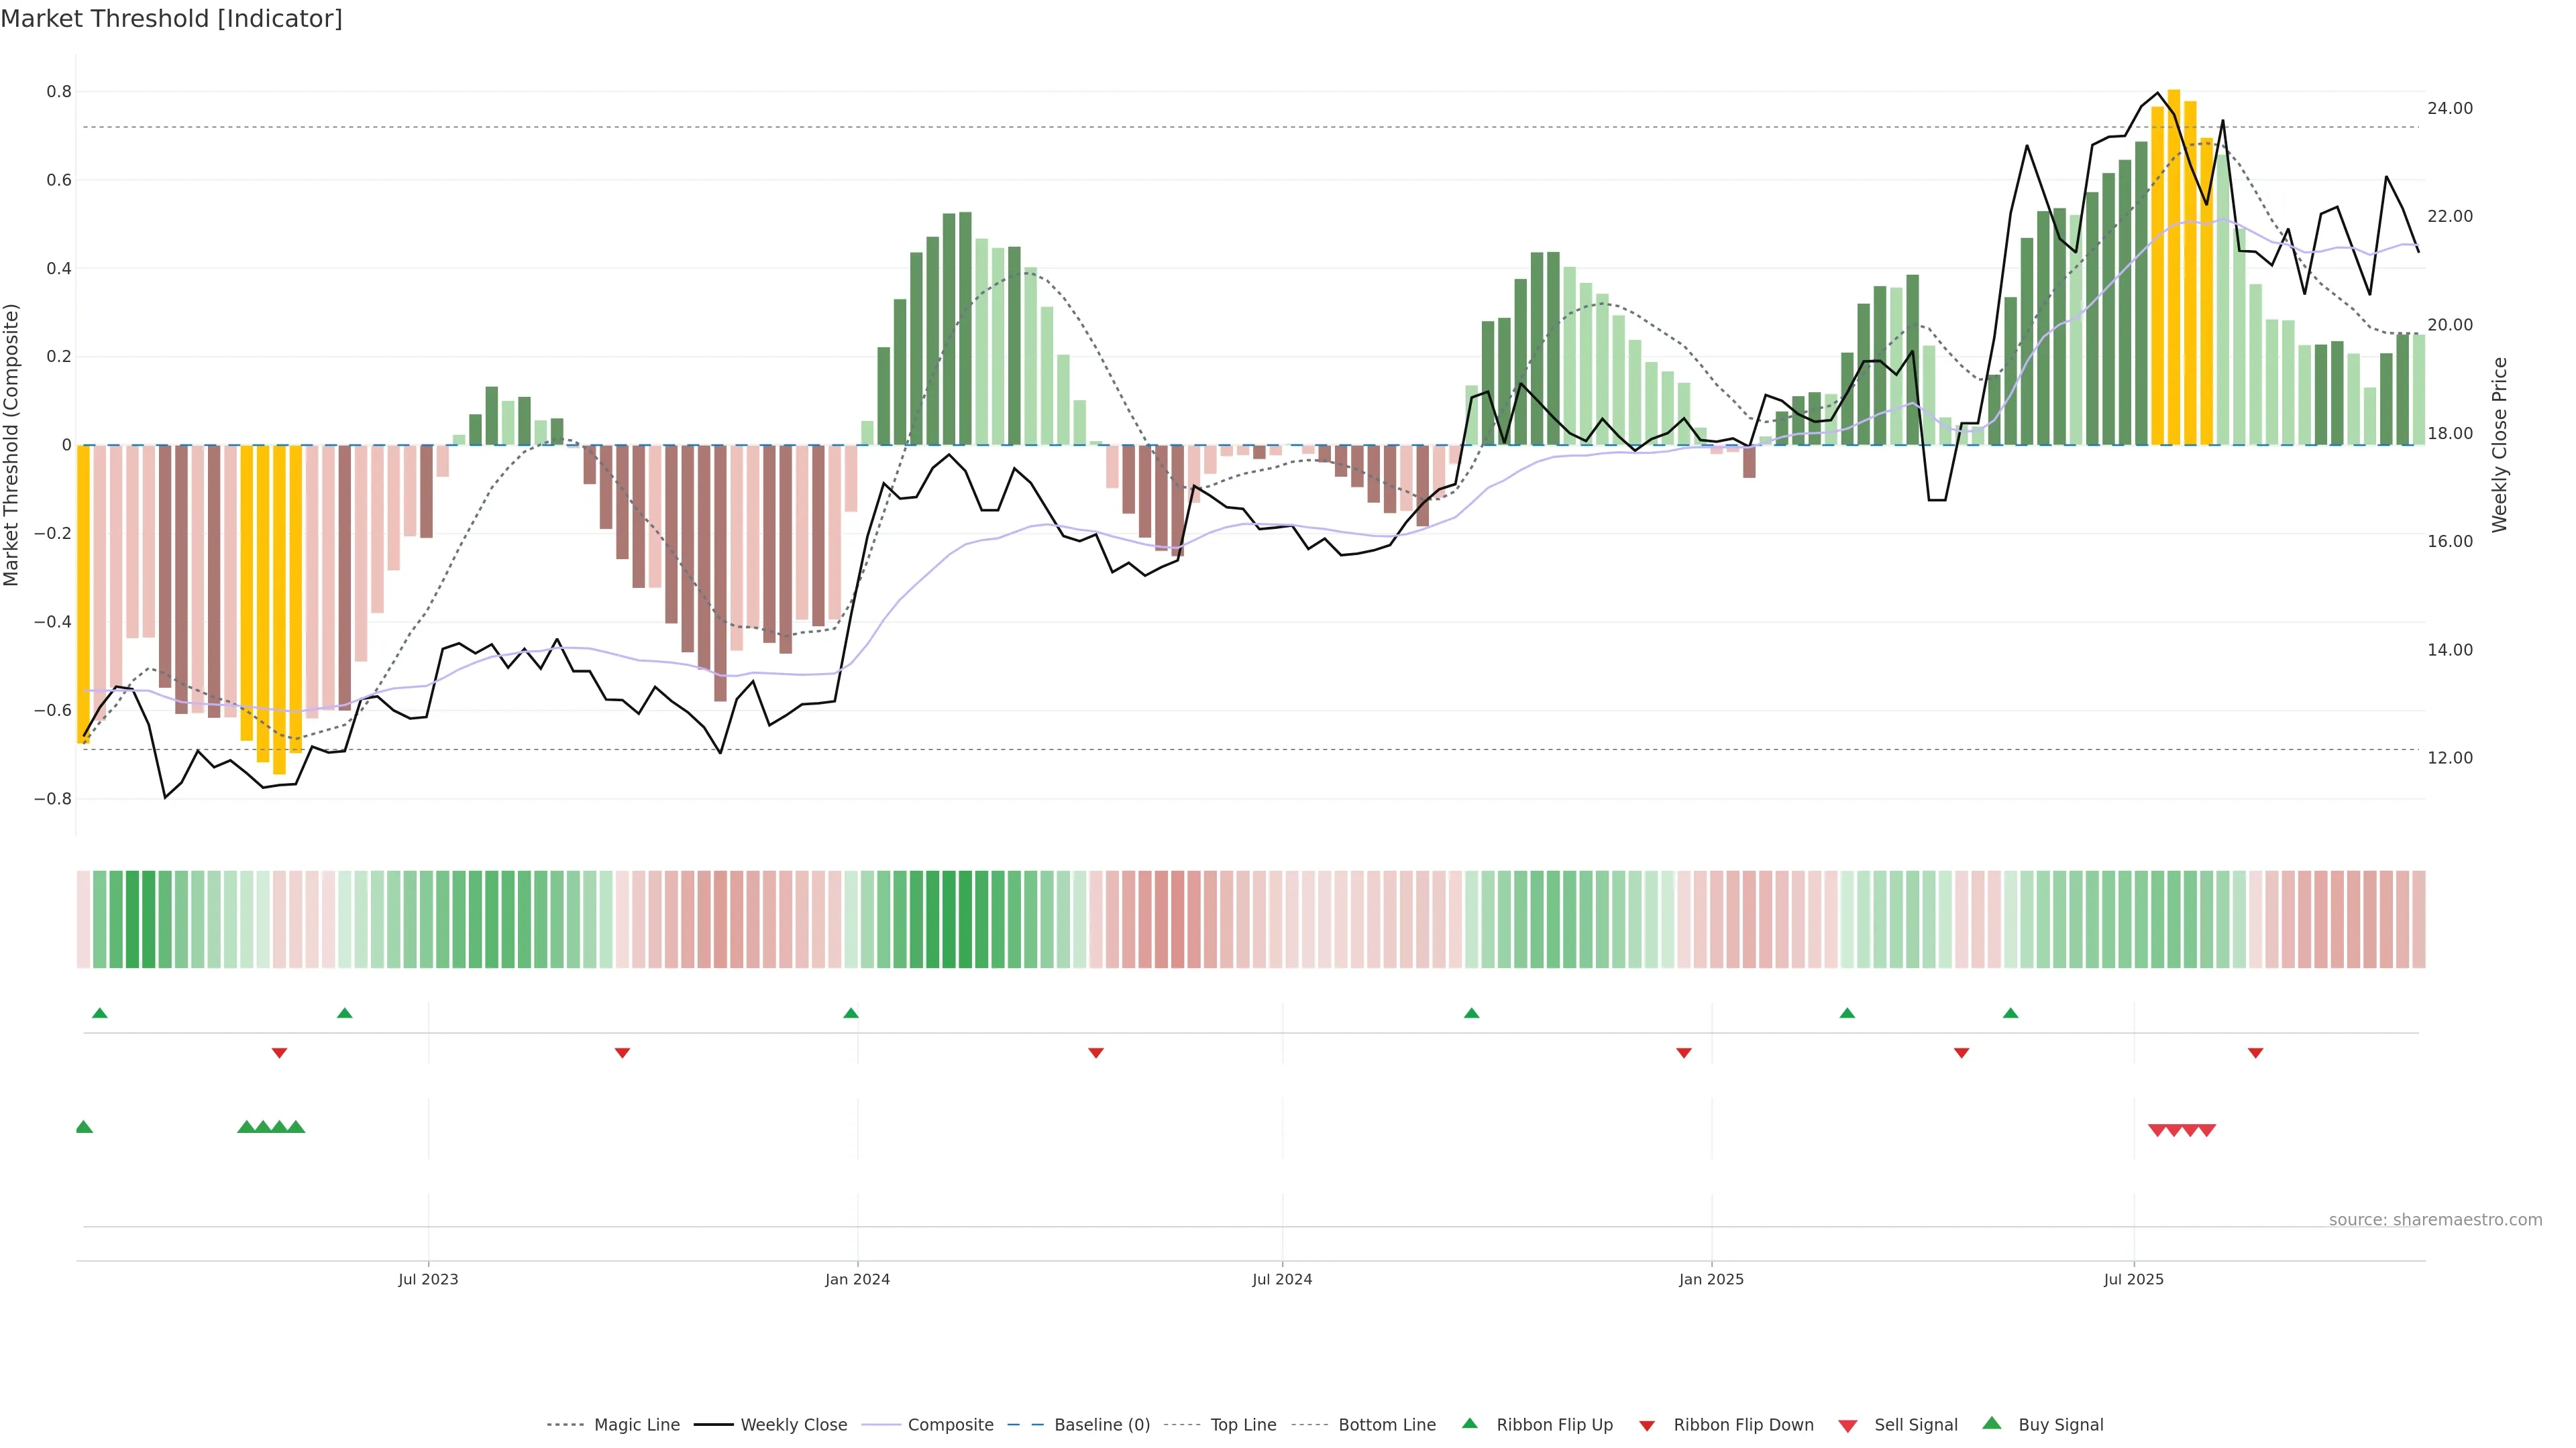
Task: Click the rightmost red ribbon flip-down marker
Action: 2255,1053
